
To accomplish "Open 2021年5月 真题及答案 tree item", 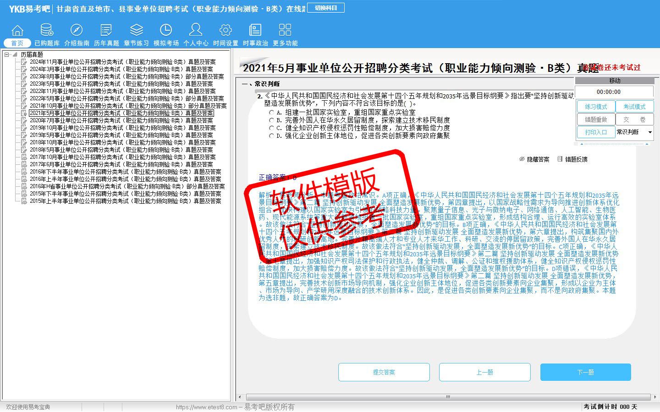I will [x=121, y=113].
